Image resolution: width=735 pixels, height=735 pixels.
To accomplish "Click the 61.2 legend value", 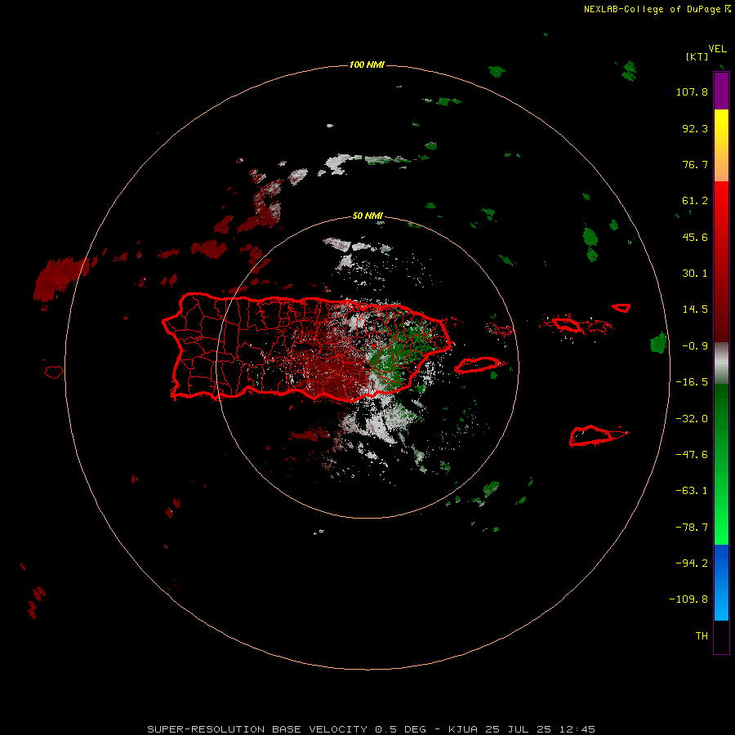I will click(x=695, y=201).
